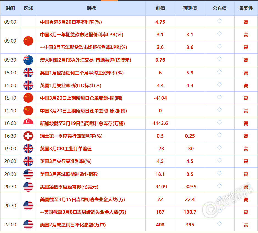
Task: Click the 时间 column header
Action: click(x=10, y=8)
